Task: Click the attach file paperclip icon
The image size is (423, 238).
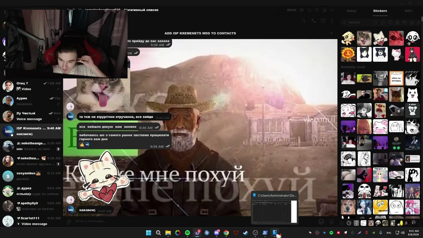Action: tap(69, 222)
